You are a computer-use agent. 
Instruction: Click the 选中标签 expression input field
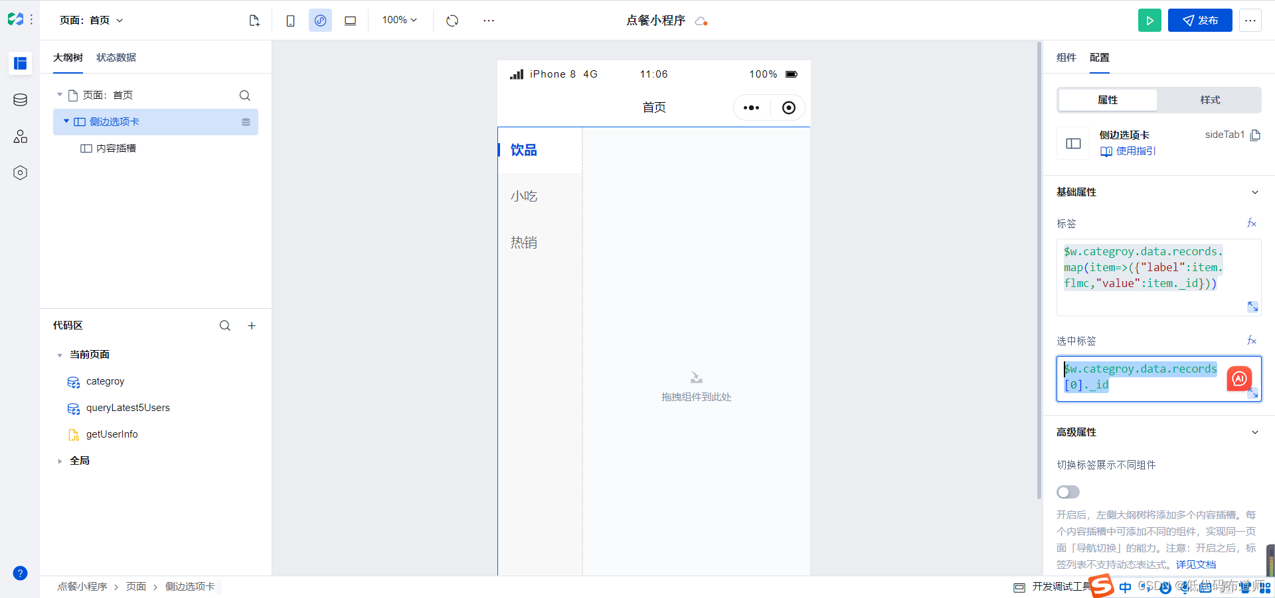pyautogui.click(x=1159, y=379)
